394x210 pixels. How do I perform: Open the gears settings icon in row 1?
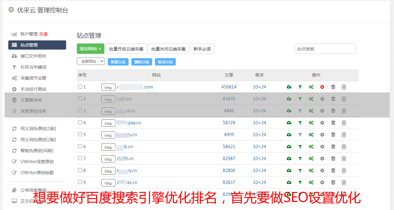(311, 87)
